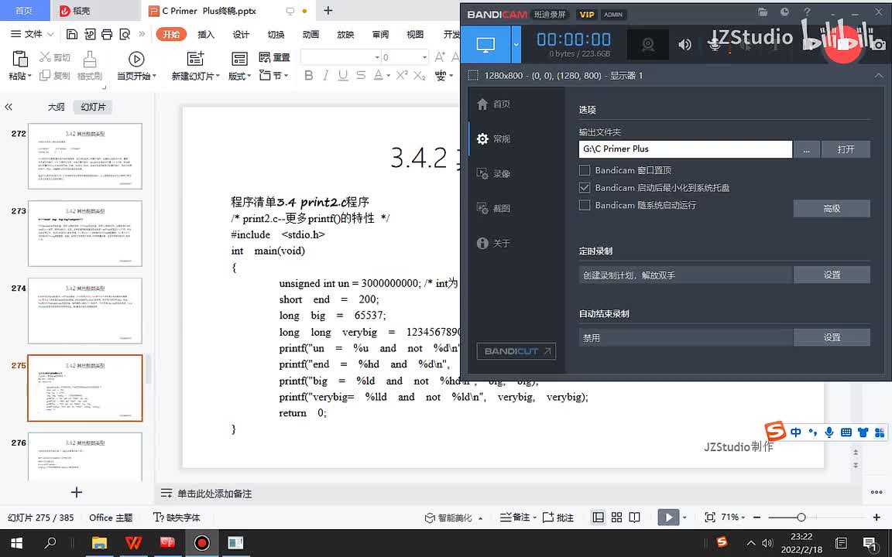Enable Bandicam 随系统启动运行 checkbox
The height and width of the screenshot is (557, 892).
tap(585, 205)
